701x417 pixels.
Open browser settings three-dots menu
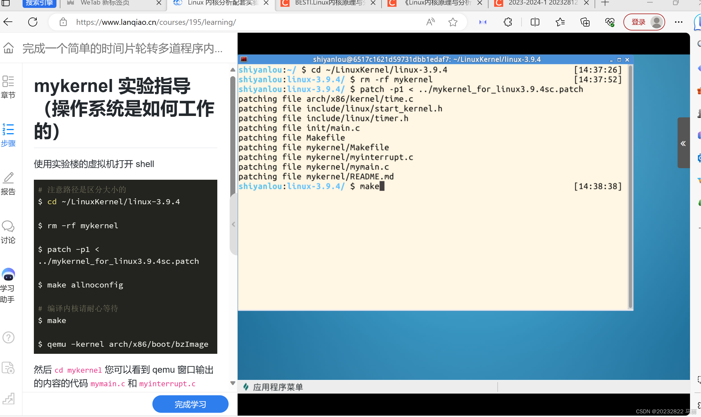click(679, 22)
